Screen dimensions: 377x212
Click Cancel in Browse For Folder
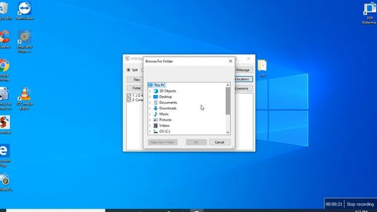click(x=219, y=143)
